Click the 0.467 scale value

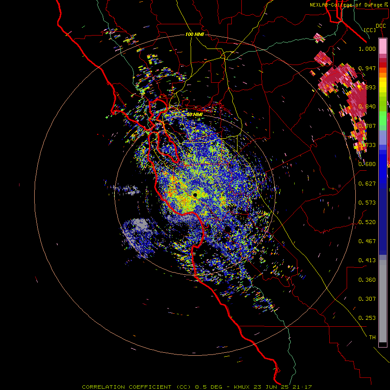tap(367, 241)
